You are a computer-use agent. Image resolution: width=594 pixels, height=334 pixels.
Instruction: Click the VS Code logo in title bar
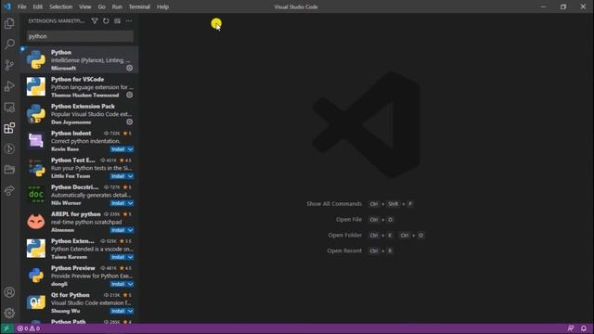pos(7,6)
